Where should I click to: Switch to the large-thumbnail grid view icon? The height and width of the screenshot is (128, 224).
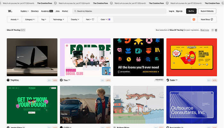(216, 30)
